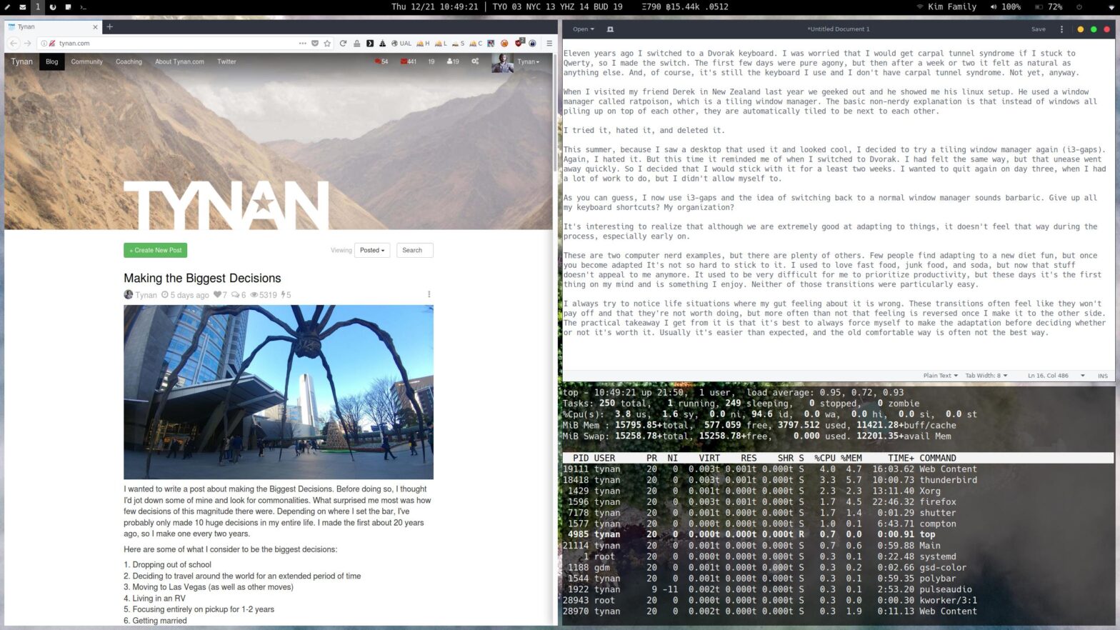Toggle INS insert mode in status bar
Viewport: 1120px width, 630px height.
coord(1102,376)
